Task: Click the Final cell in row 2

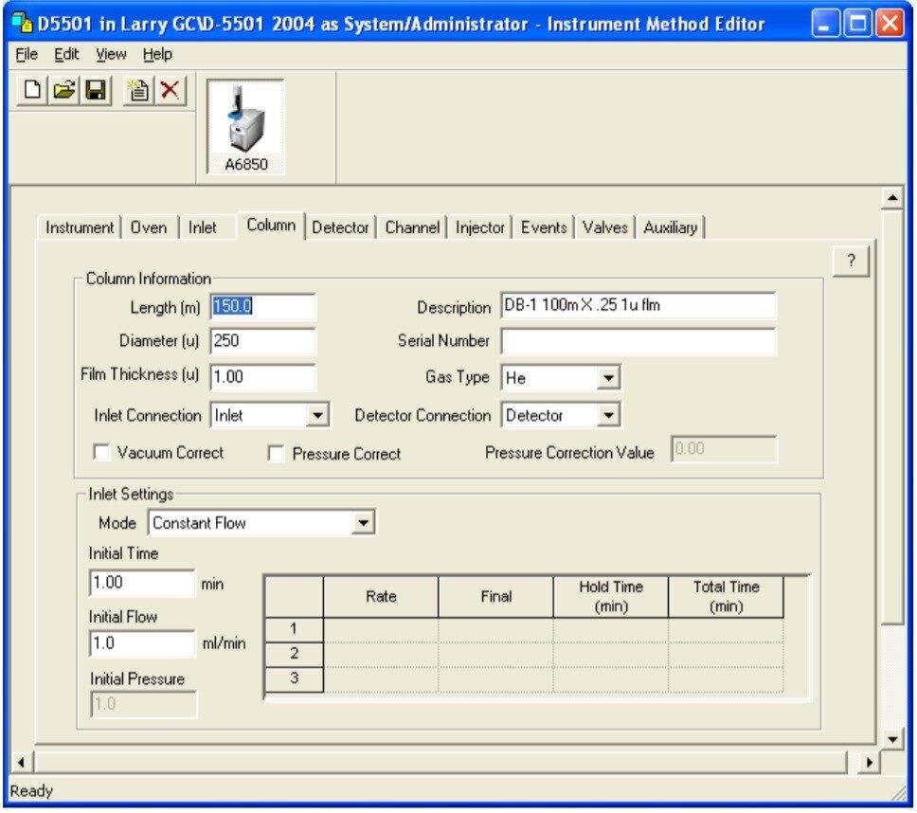Action: 496,654
